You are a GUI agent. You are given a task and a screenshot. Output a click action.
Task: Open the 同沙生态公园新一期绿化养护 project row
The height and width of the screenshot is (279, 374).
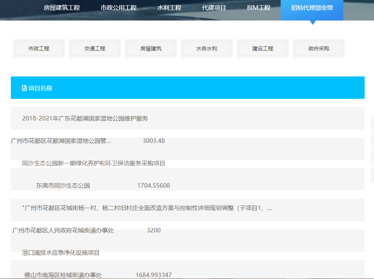tap(93, 163)
